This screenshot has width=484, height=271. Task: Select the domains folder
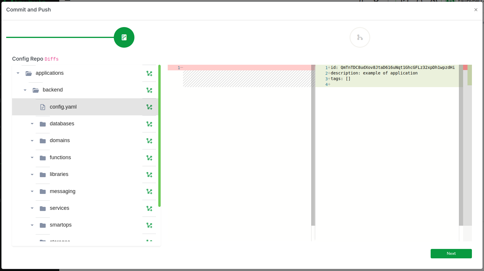[60, 141]
